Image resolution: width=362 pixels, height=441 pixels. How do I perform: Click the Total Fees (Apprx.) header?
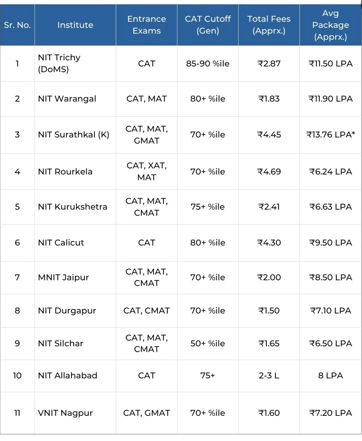click(x=269, y=25)
